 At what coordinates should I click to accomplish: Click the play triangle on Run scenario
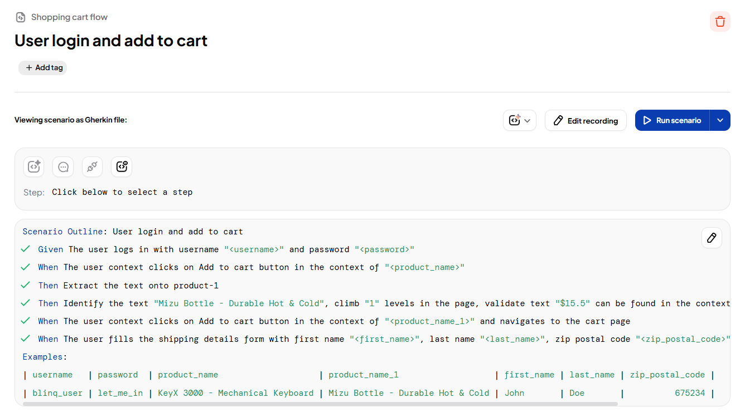[647, 120]
